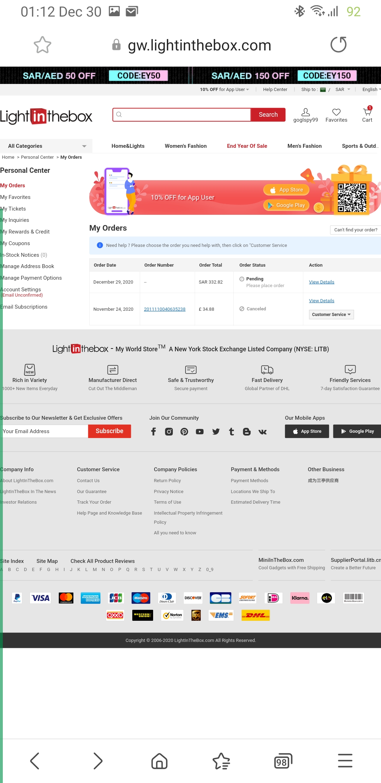Open Personal Center breadcrumb link
This screenshot has height=783, width=381.
pos(37,157)
